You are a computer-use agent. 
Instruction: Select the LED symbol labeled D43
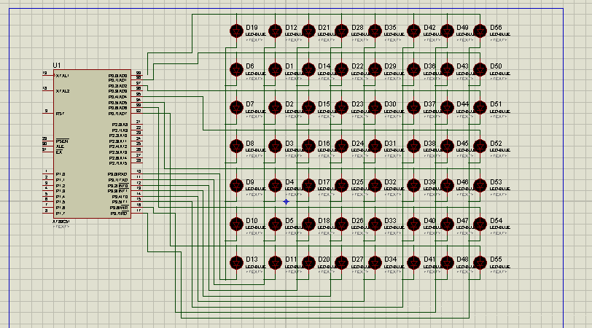pyautogui.click(x=447, y=70)
